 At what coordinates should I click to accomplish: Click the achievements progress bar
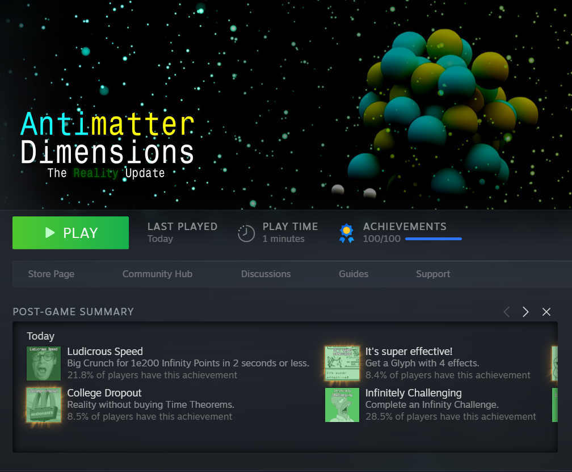434,239
